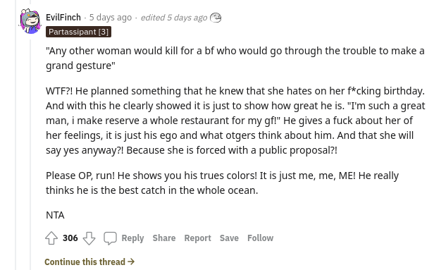The height and width of the screenshot is (270, 446).
Task: Save this comment
Action: [229, 238]
